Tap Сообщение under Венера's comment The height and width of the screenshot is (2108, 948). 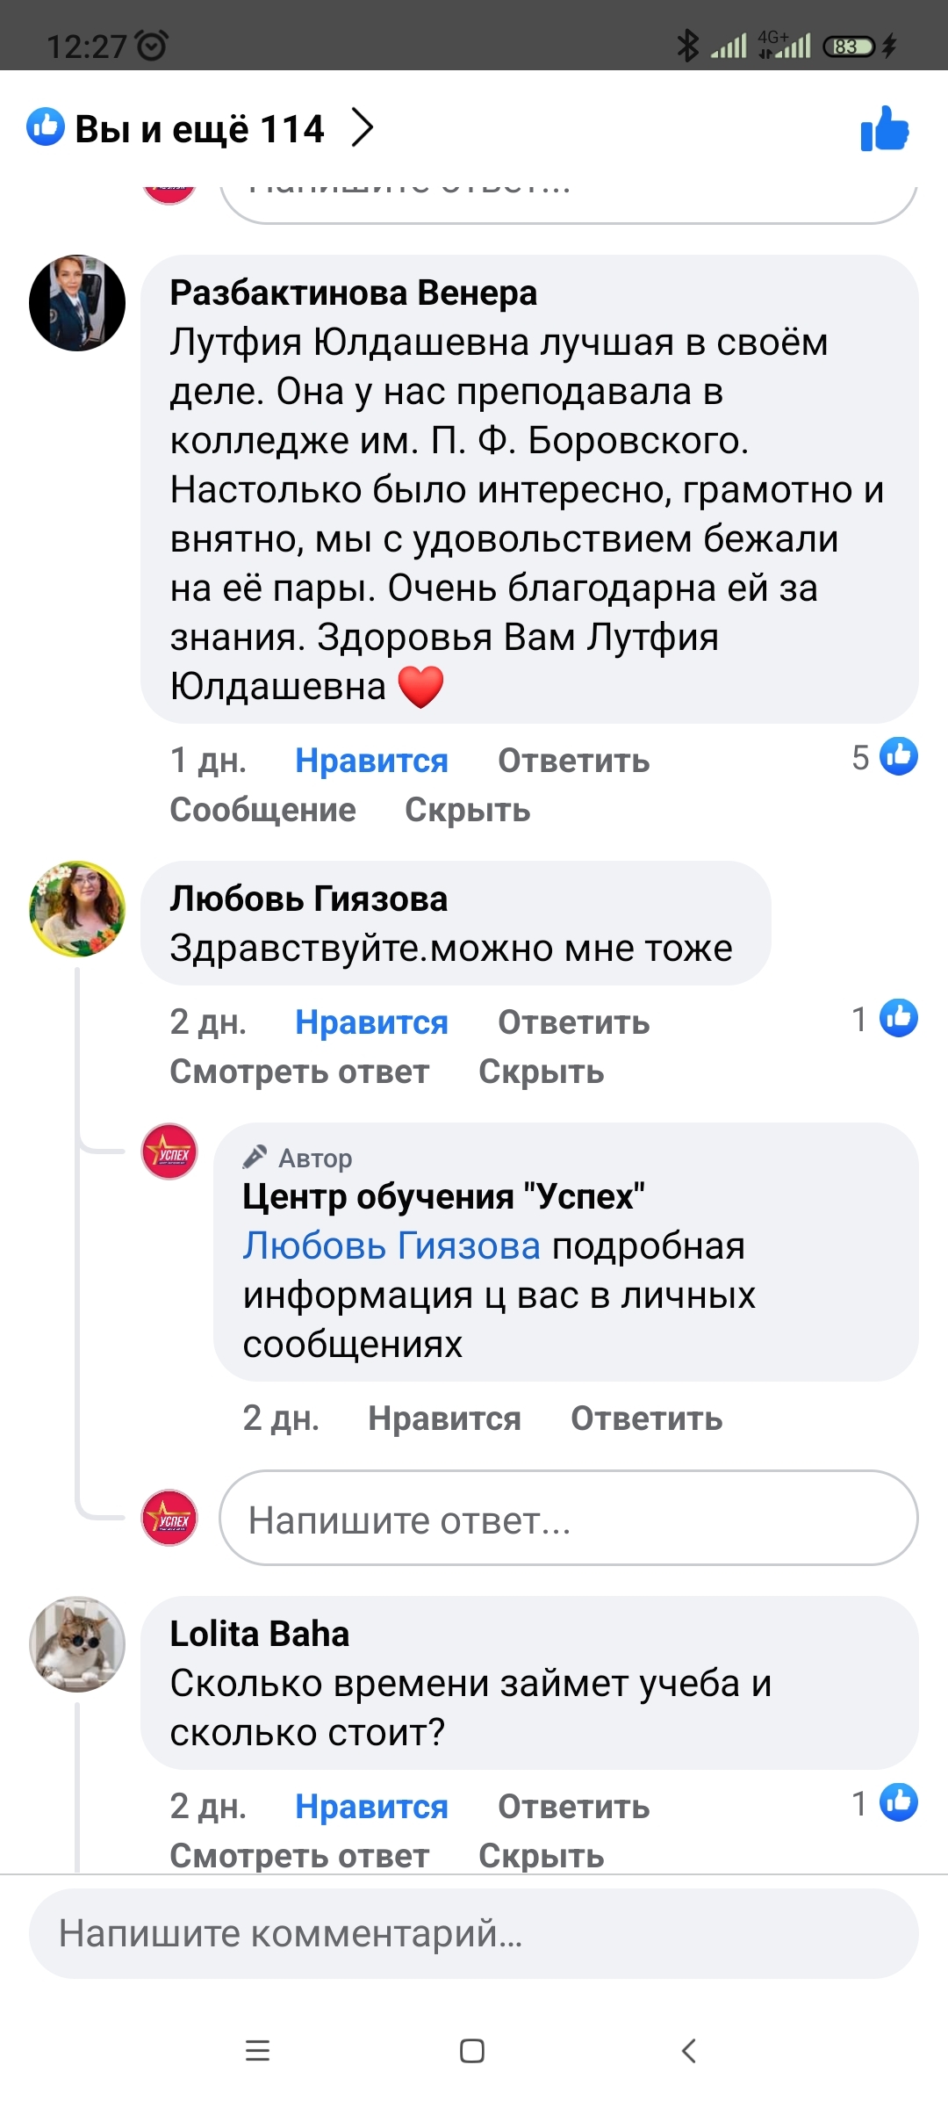[x=262, y=810]
